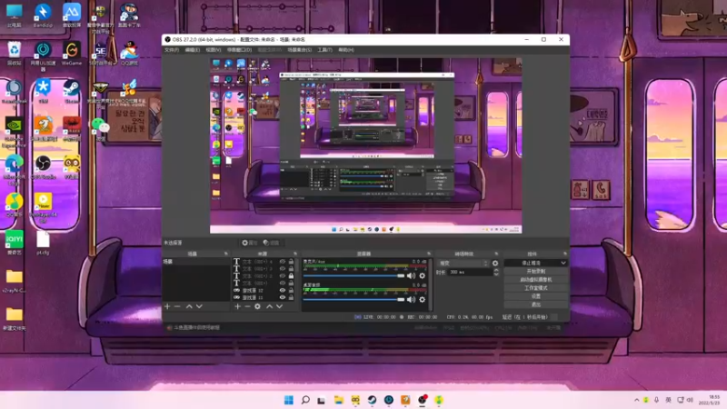Open the 场景集合(S) menu
The image size is (727, 409).
(300, 50)
